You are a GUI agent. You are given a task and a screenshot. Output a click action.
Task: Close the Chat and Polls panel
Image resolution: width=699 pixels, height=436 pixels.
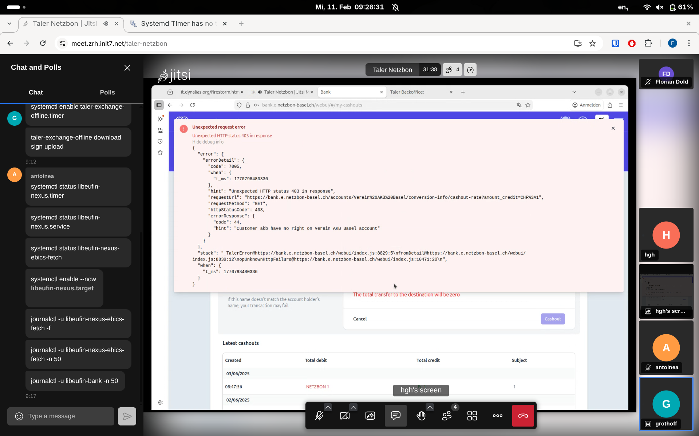point(127,68)
